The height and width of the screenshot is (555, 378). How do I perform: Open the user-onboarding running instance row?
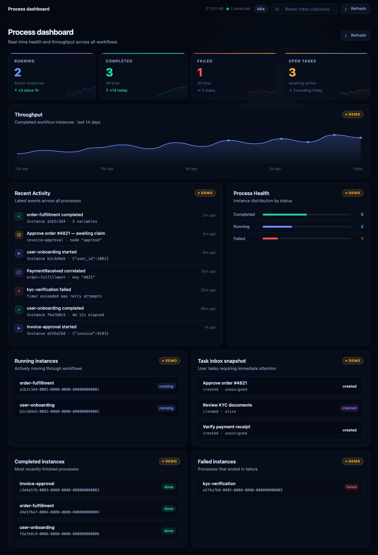[97, 408]
